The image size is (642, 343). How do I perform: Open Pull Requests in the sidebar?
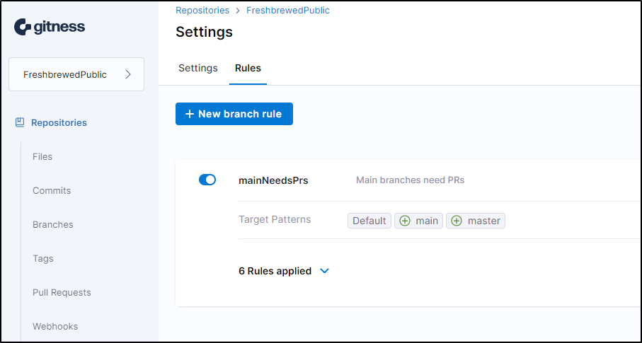pos(62,292)
